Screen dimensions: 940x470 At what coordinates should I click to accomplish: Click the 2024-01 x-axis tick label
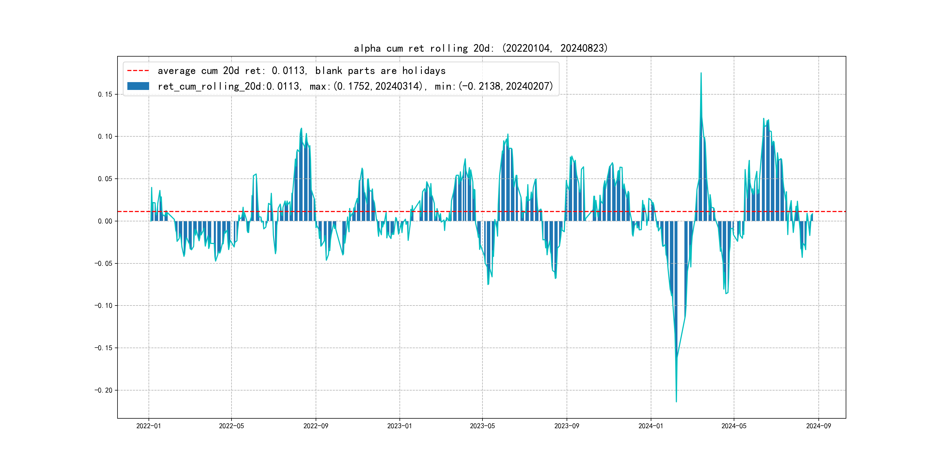[651, 426]
